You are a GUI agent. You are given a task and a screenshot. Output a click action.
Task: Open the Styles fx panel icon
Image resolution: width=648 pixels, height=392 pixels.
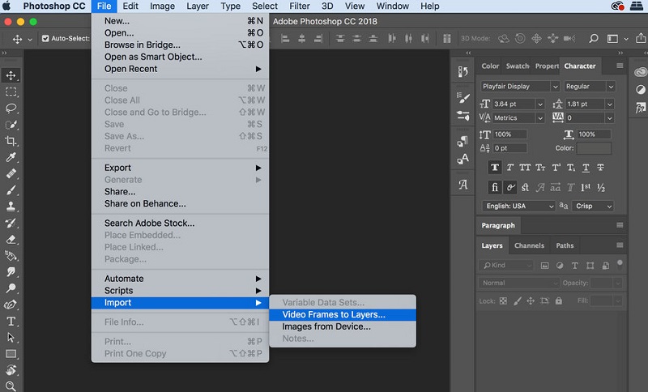pyautogui.click(x=640, y=109)
